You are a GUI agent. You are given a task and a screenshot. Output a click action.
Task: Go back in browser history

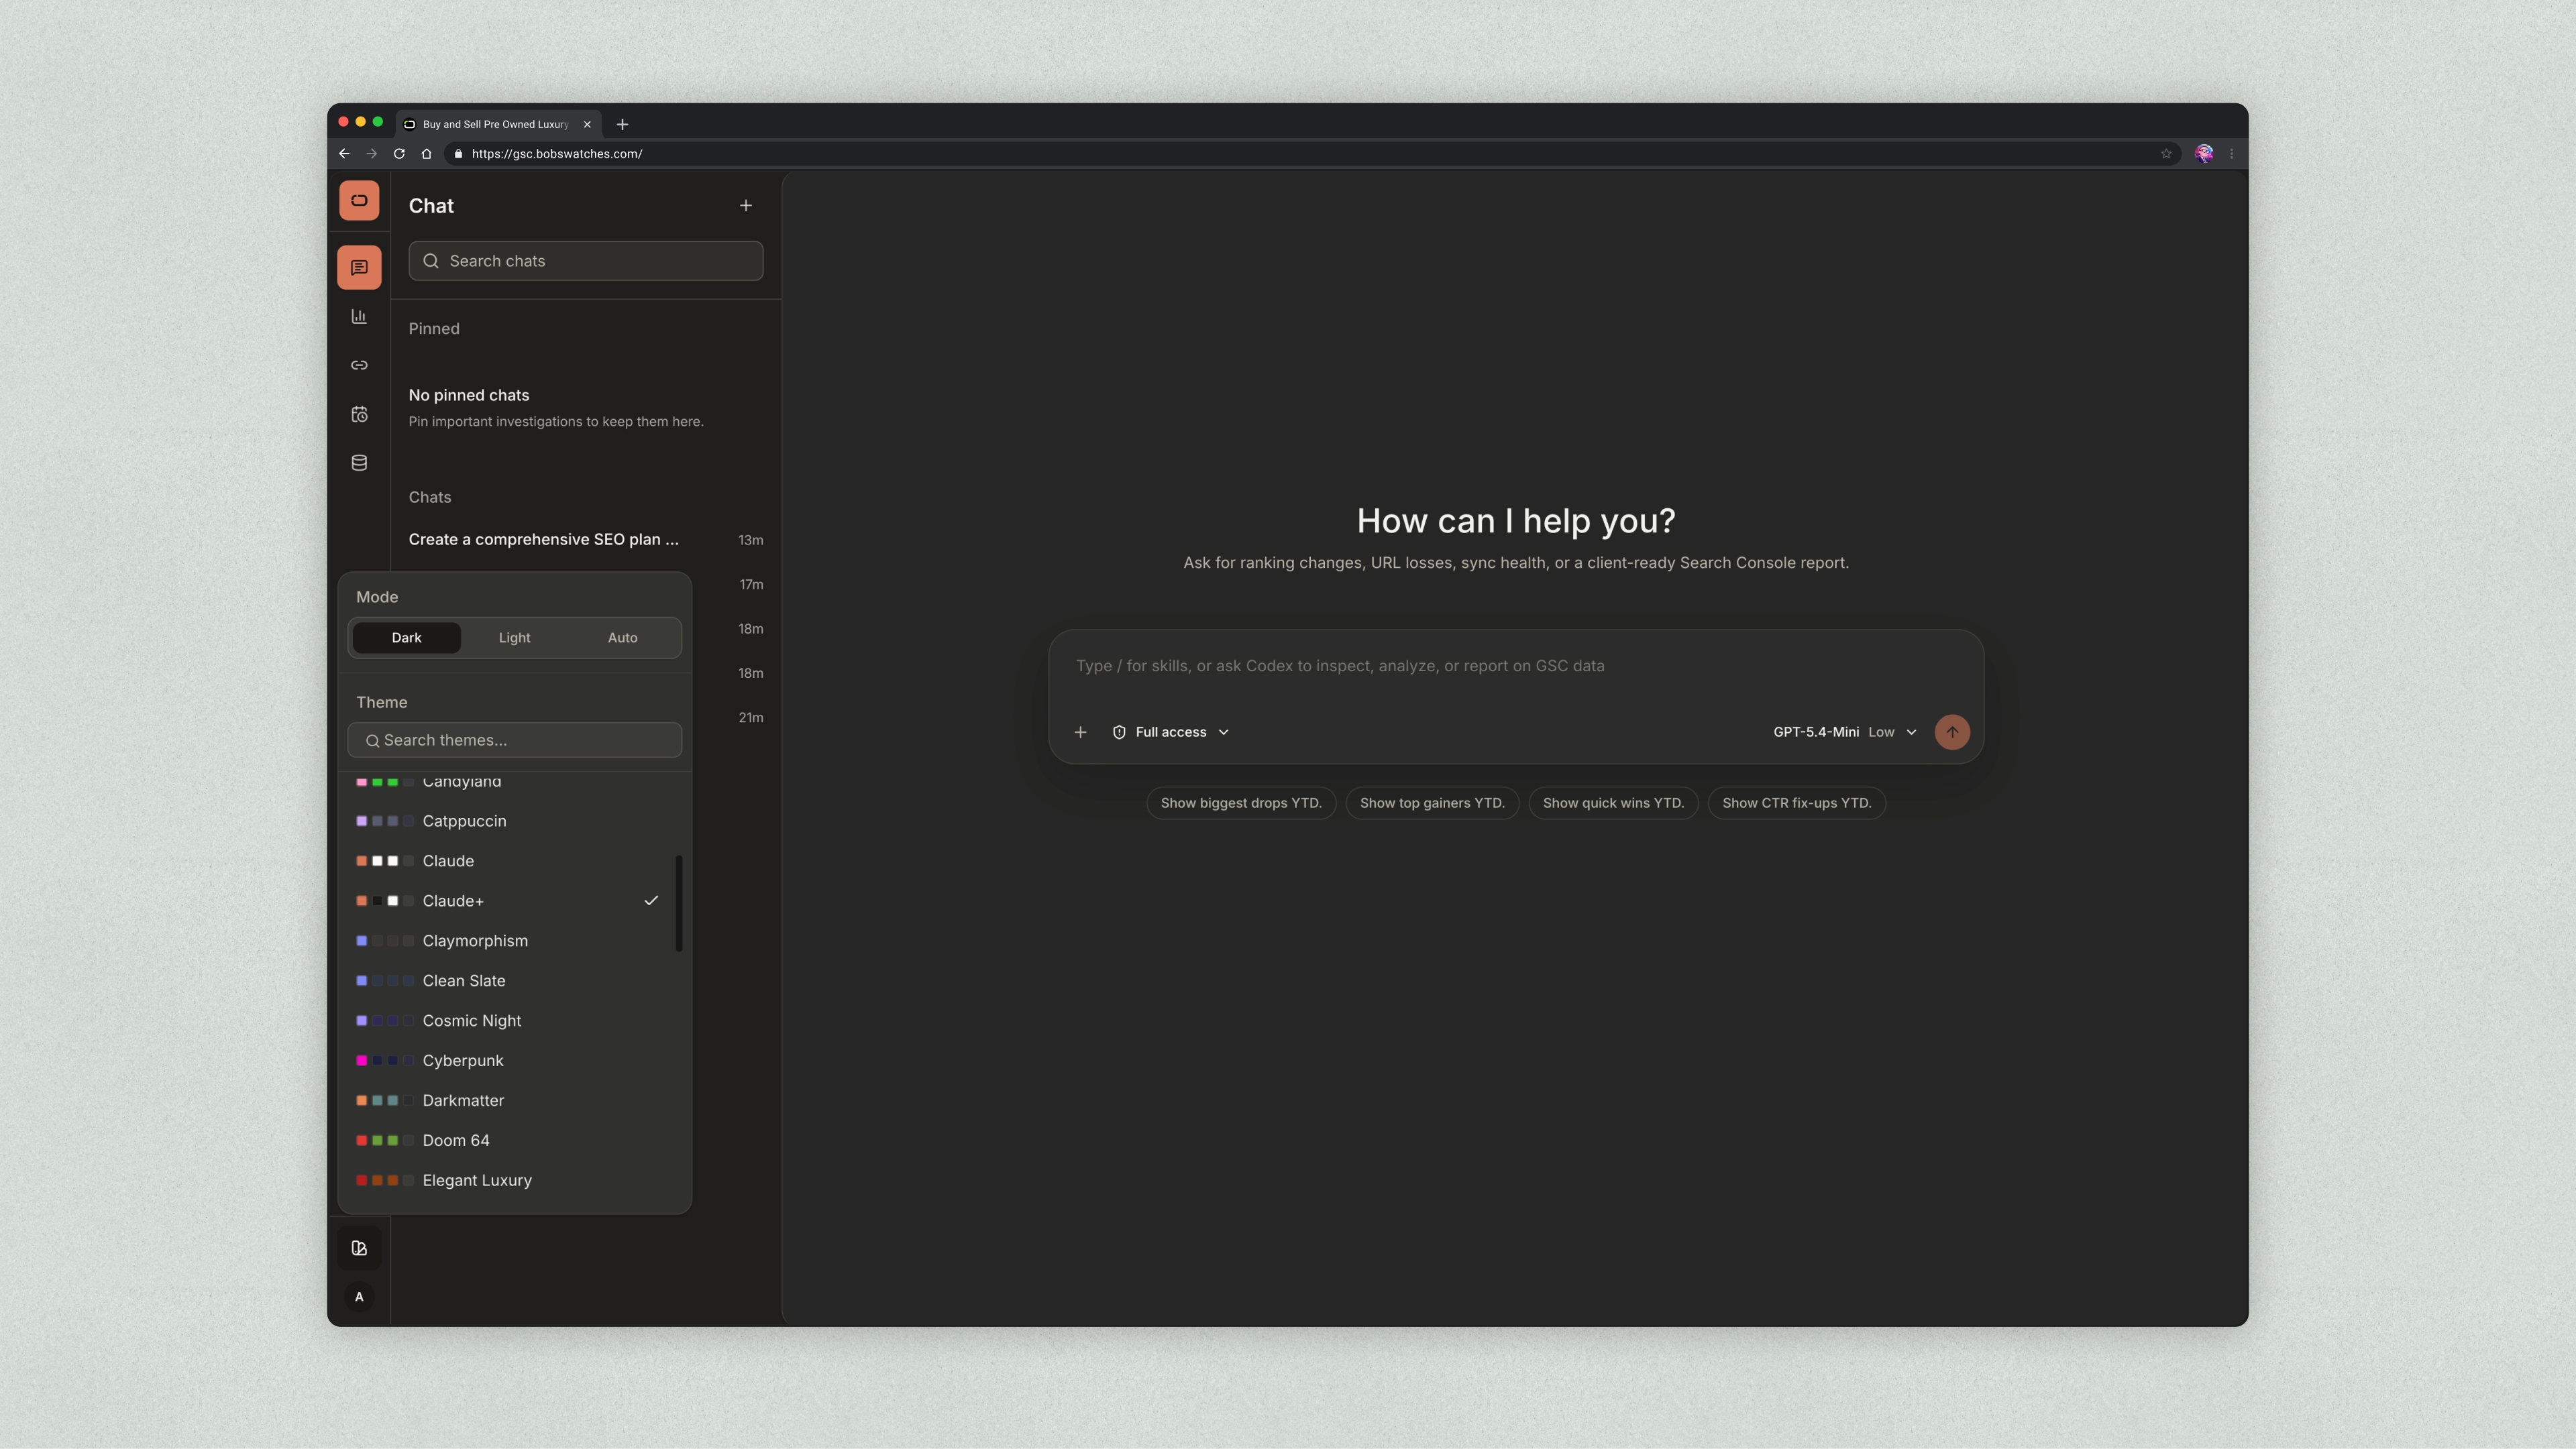344,154
